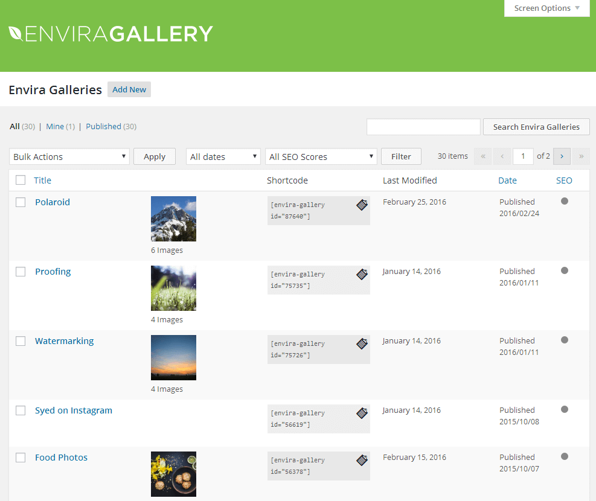The height and width of the screenshot is (501, 596).
Task: Select the shortcode text id 56378
Action: pos(298,466)
